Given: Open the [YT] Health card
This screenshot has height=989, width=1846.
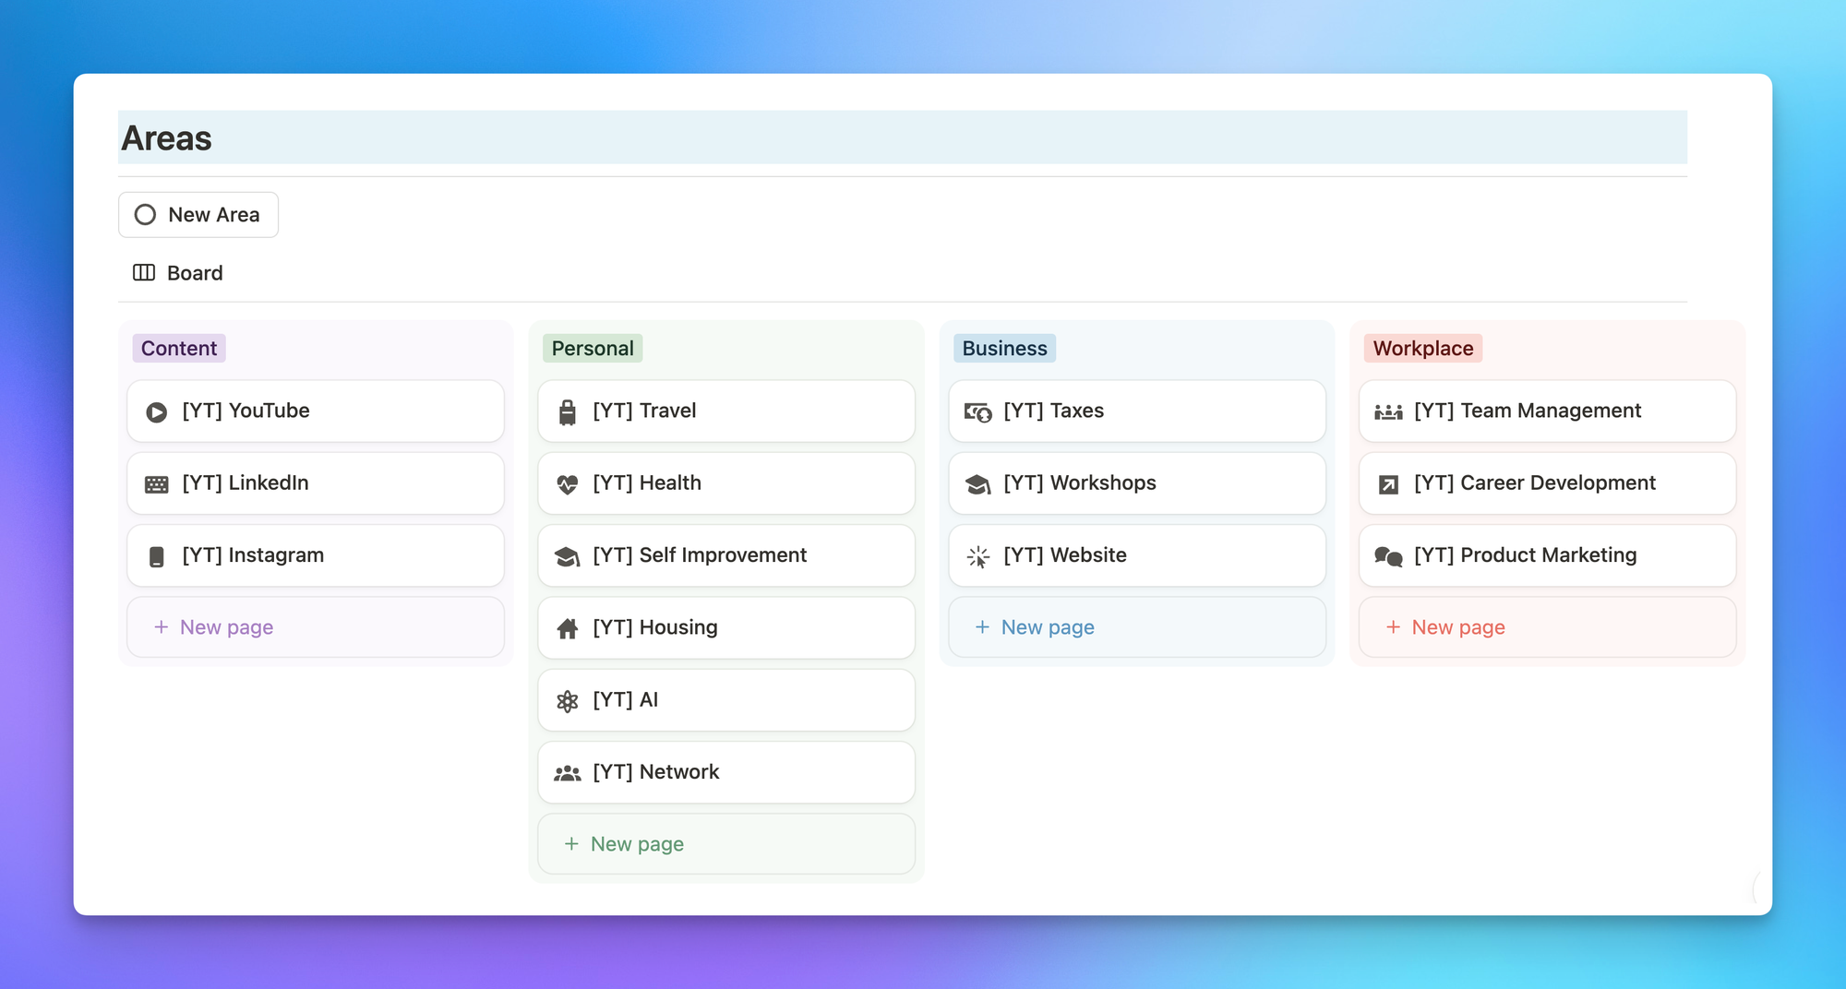Looking at the screenshot, I should pyautogui.click(x=726, y=483).
